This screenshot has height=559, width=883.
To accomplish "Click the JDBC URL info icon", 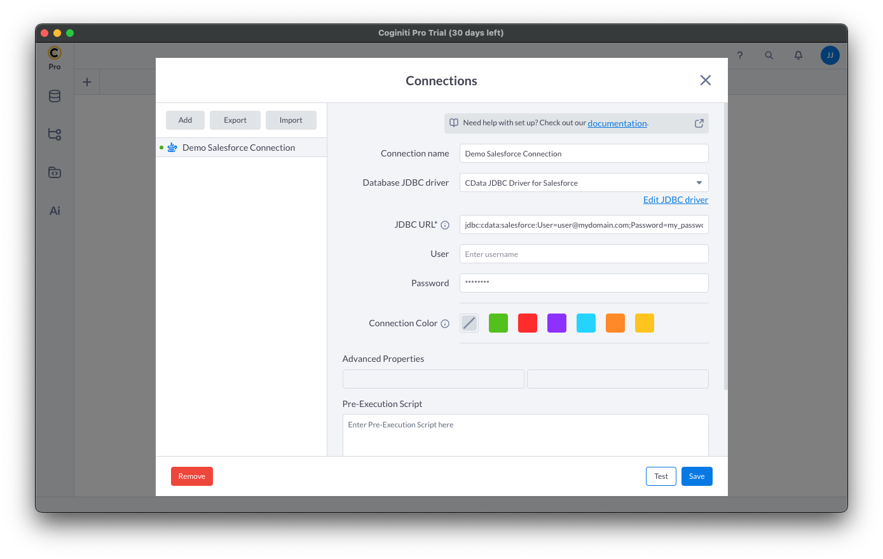I will click(x=445, y=225).
